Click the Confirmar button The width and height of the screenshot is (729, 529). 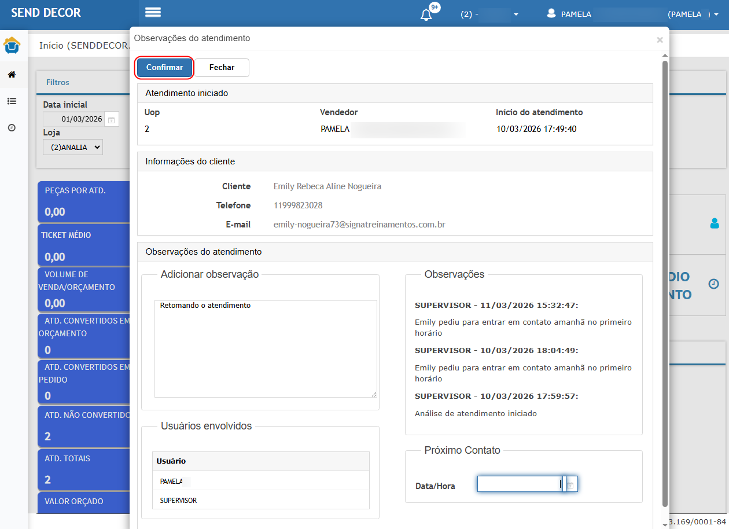164,68
